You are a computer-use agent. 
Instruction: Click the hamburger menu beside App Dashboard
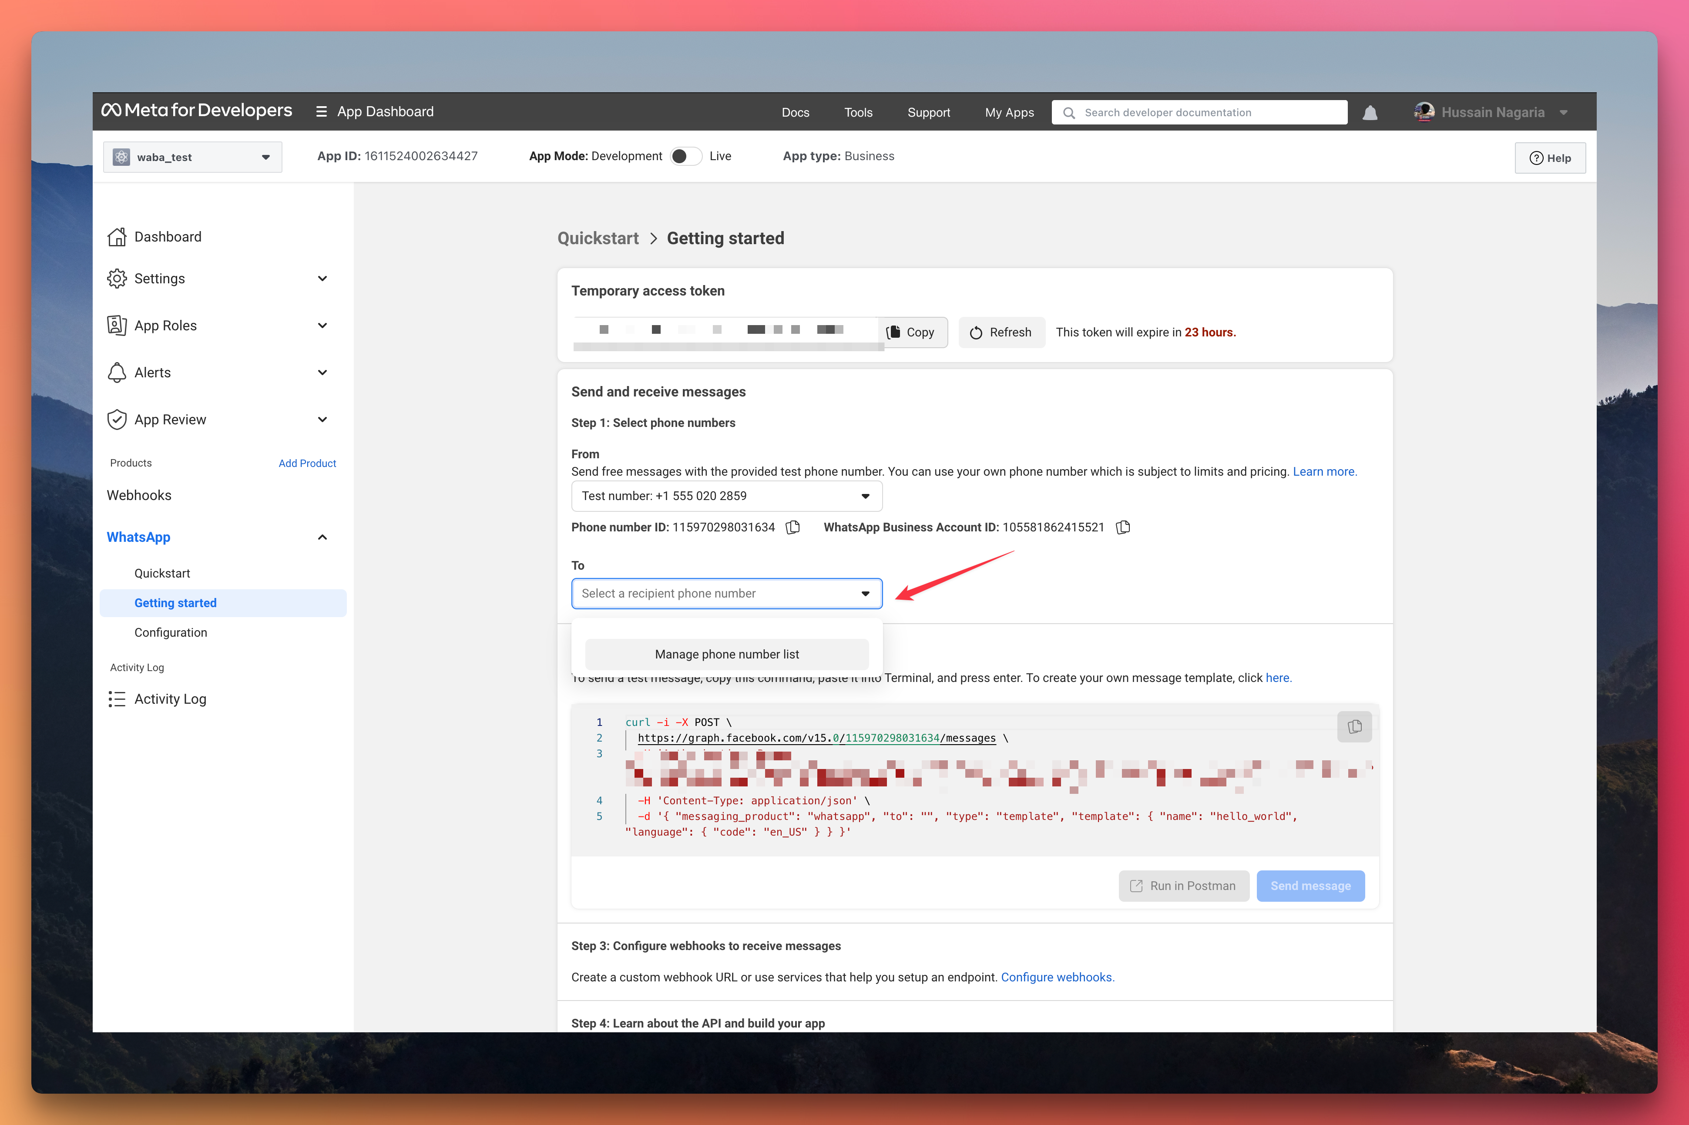pos(322,112)
